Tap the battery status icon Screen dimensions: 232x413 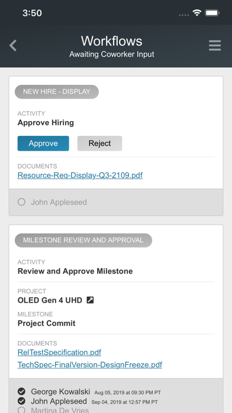tap(212, 12)
